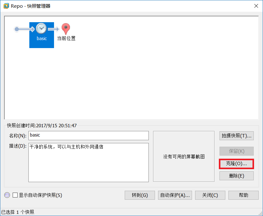Close the snapshot manager window
This screenshot has width=263, height=216.
(x=256, y=6)
